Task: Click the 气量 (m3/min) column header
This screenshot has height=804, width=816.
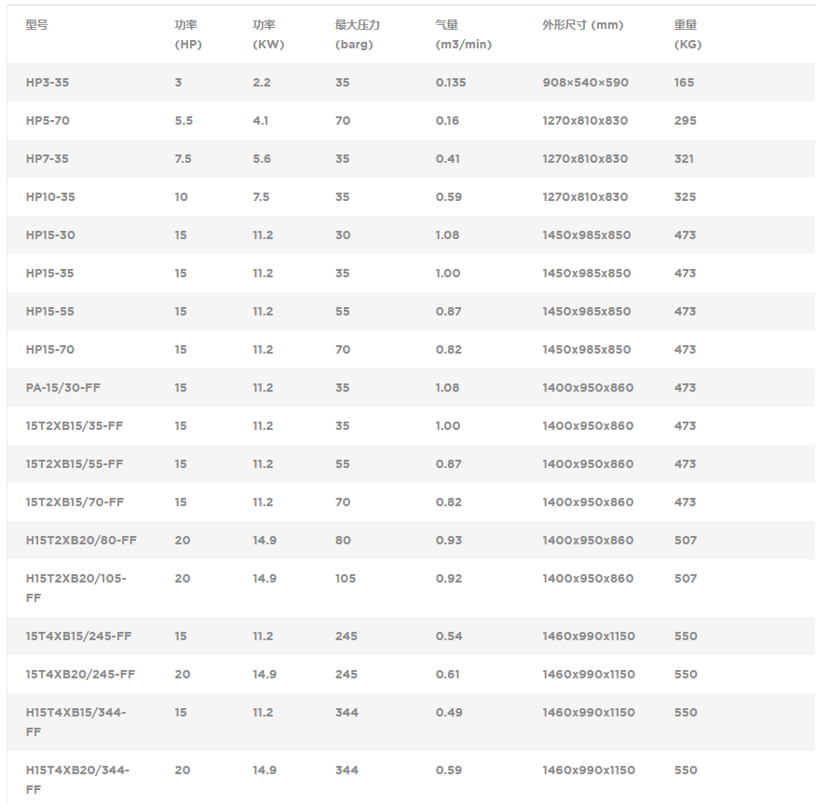Action: 463,34
